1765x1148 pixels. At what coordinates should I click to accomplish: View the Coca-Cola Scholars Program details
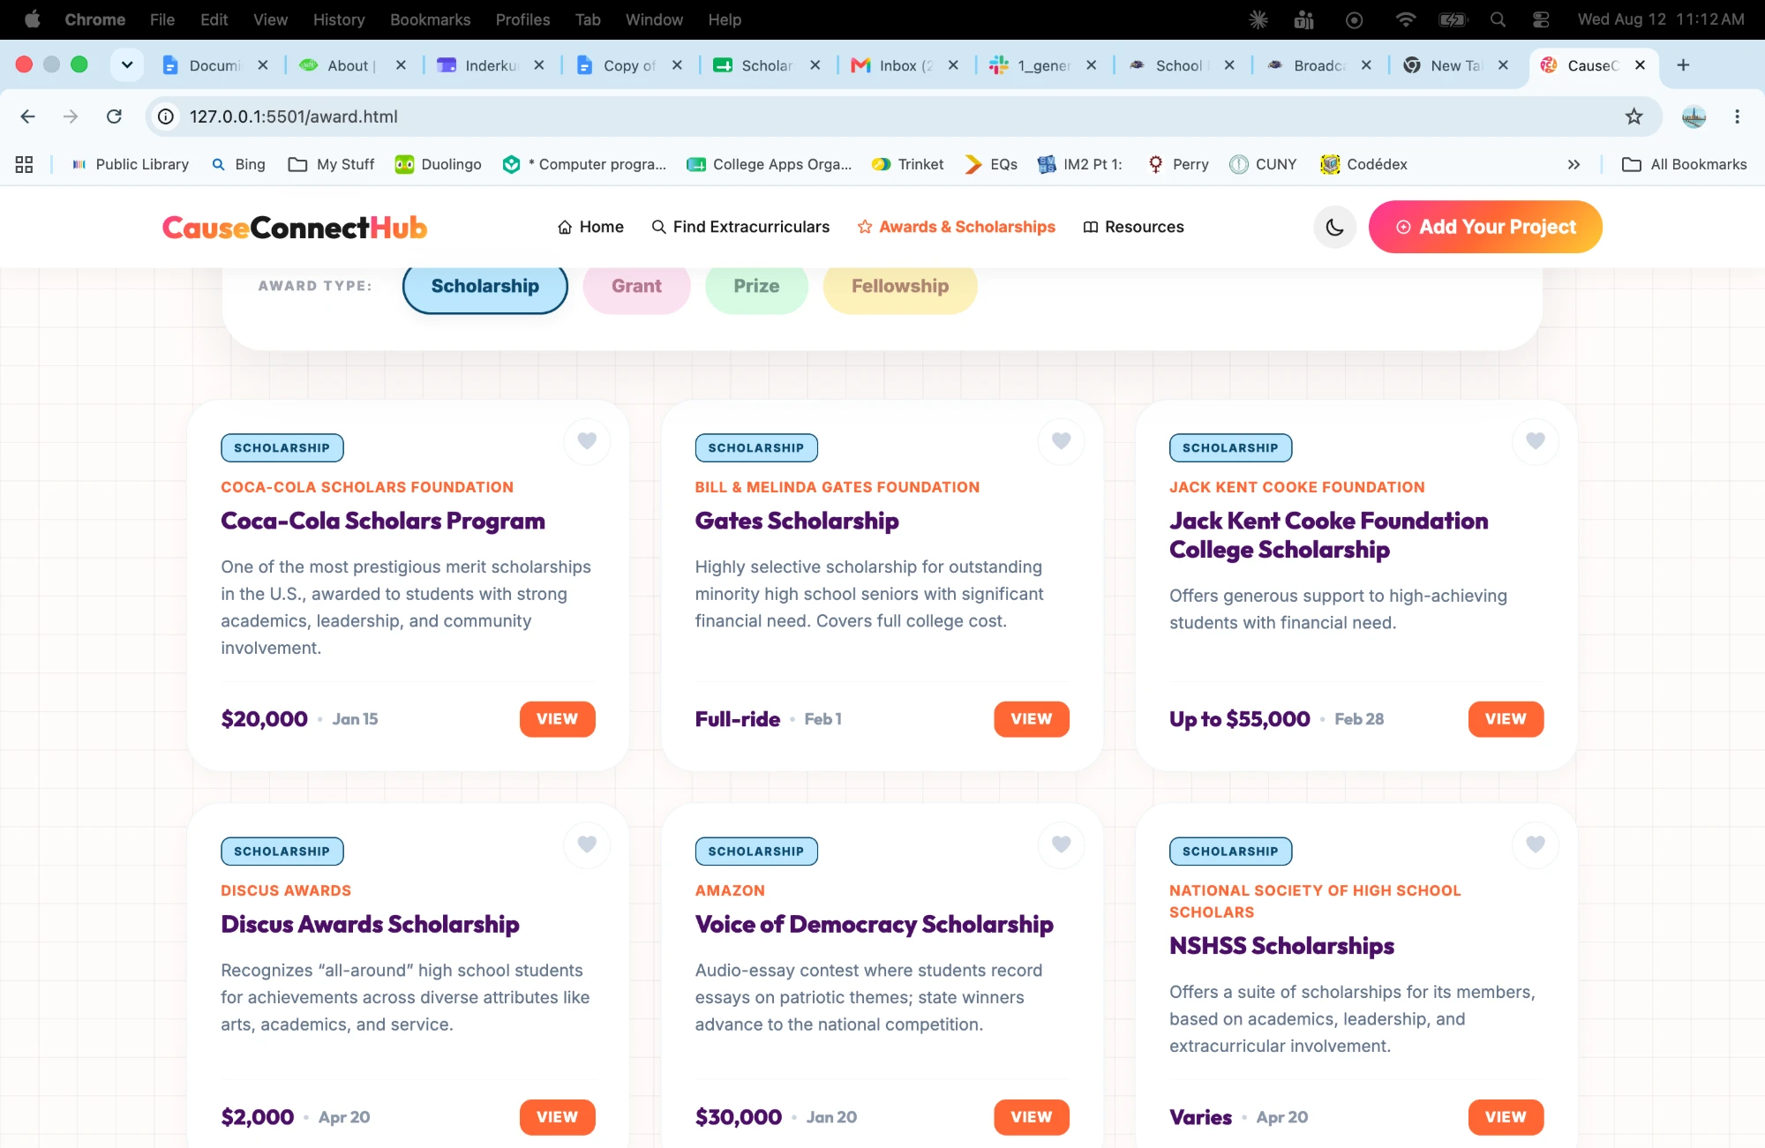(557, 719)
